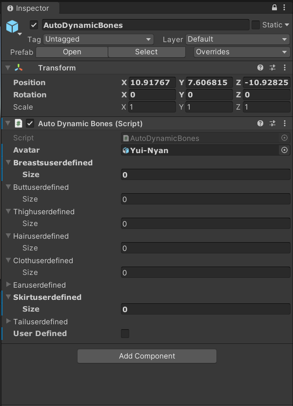Open the prefab Overrides dropdown
Screen dimensions: 293x406
[x=242, y=52]
